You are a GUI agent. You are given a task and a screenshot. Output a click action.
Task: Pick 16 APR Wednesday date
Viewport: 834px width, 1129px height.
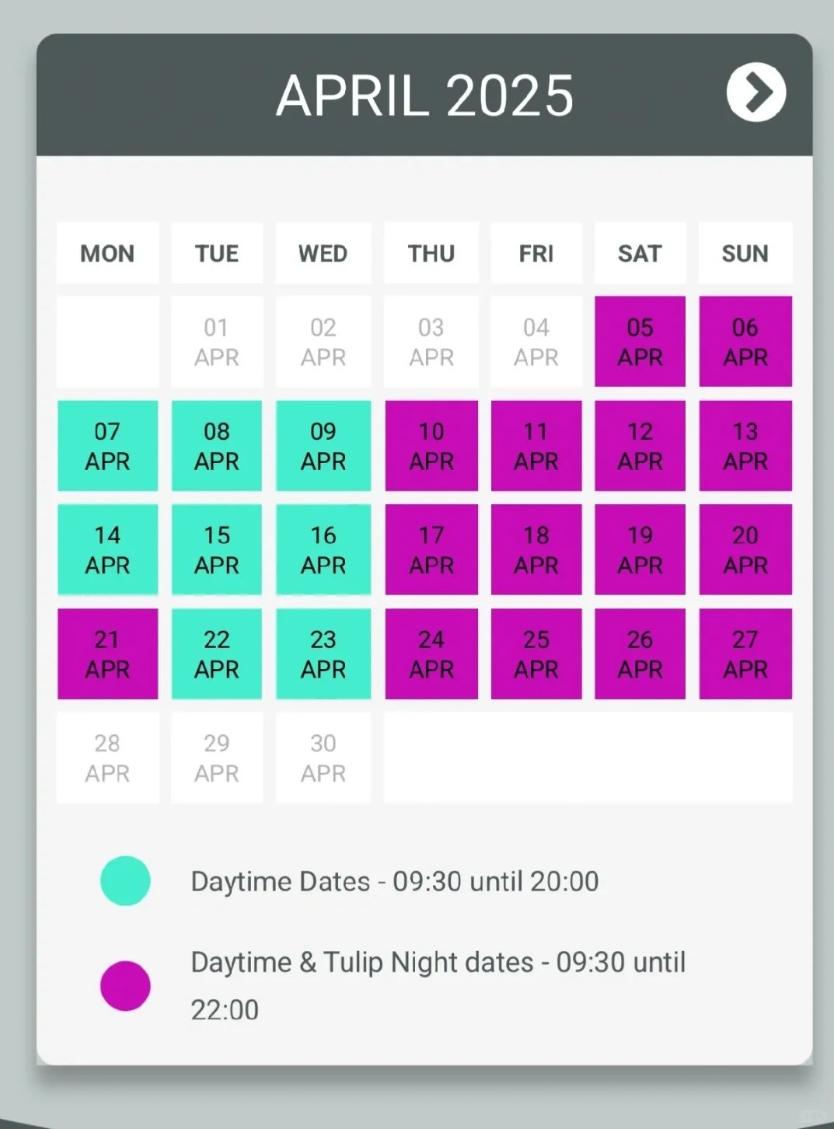pyautogui.click(x=323, y=549)
